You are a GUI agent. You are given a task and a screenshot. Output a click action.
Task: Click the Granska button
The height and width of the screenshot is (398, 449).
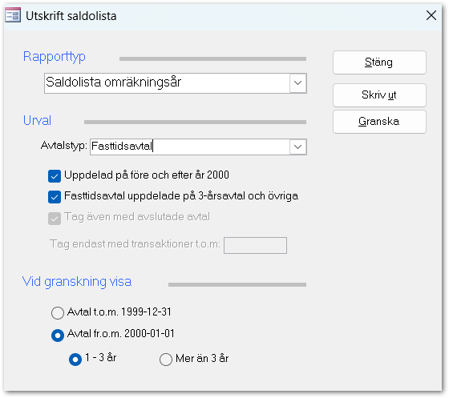[x=379, y=122]
